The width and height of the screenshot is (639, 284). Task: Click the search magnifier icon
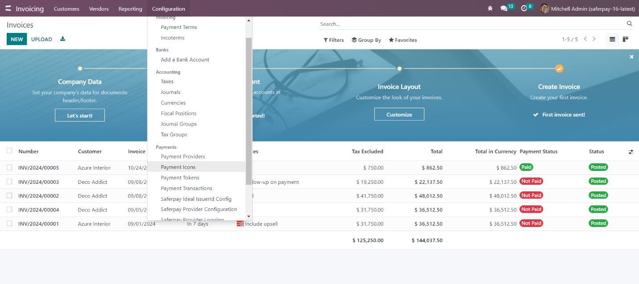[629, 24]
